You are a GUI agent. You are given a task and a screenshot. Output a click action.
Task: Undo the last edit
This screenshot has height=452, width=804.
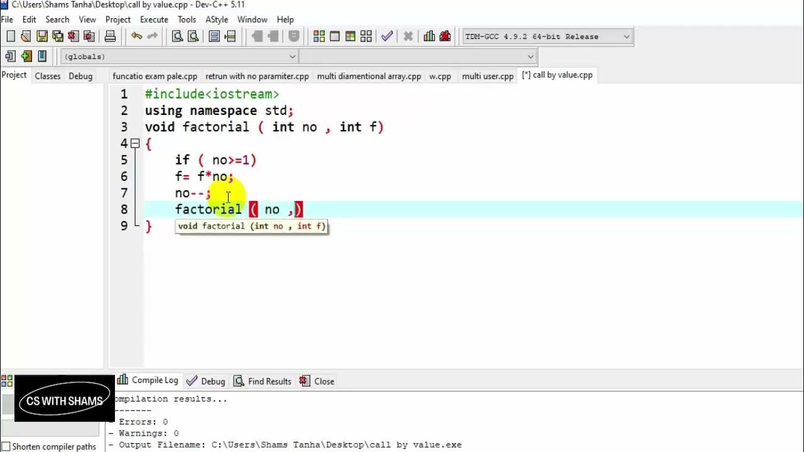click(x=136, y=36)
